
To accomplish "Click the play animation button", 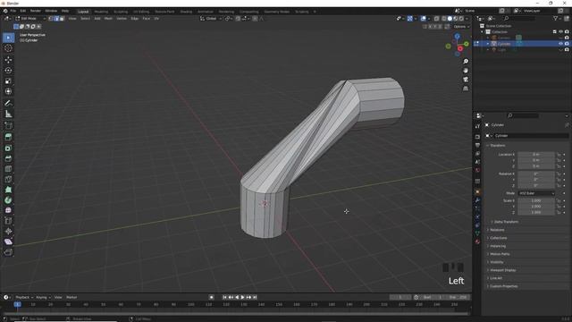I will (x=243, y=297).
